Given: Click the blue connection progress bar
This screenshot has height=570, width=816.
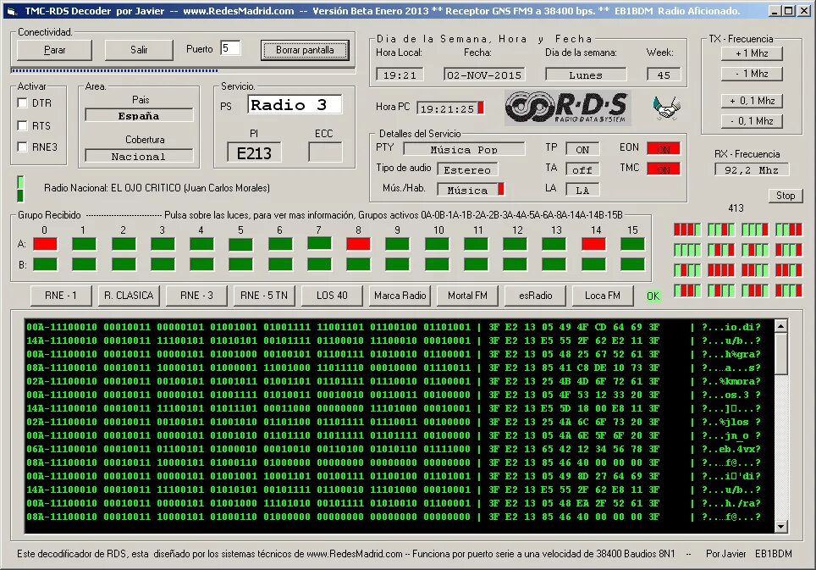Looking at the screenshot, I should pos(114,70).
